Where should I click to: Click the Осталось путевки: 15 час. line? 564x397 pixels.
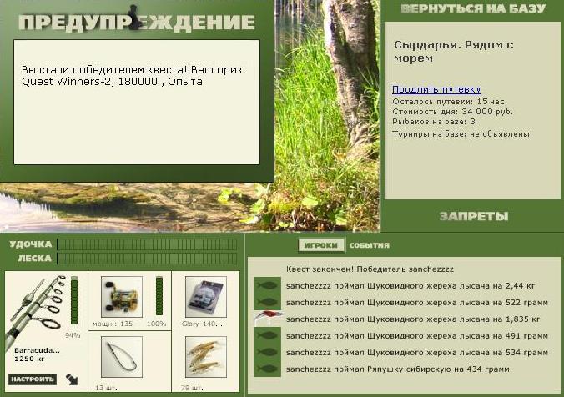tap(450, 102)
